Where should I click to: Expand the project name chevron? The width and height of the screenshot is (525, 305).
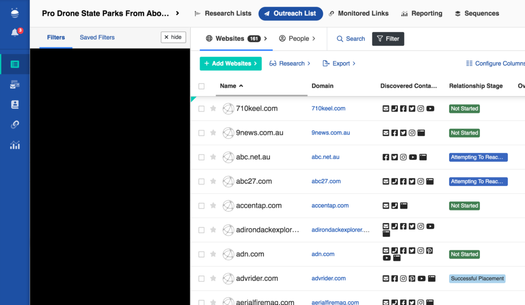click(177, 13)
